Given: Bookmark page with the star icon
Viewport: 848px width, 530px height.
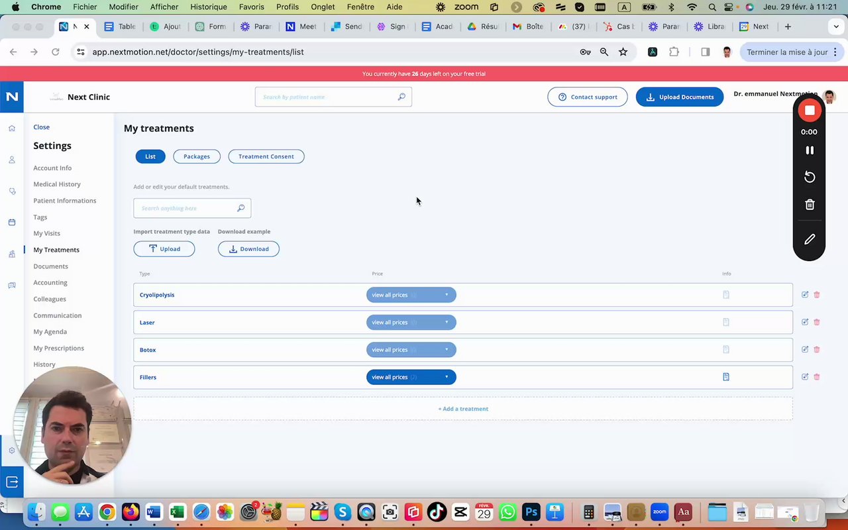Looking at the screenshot, I should (x=623, y=52).
